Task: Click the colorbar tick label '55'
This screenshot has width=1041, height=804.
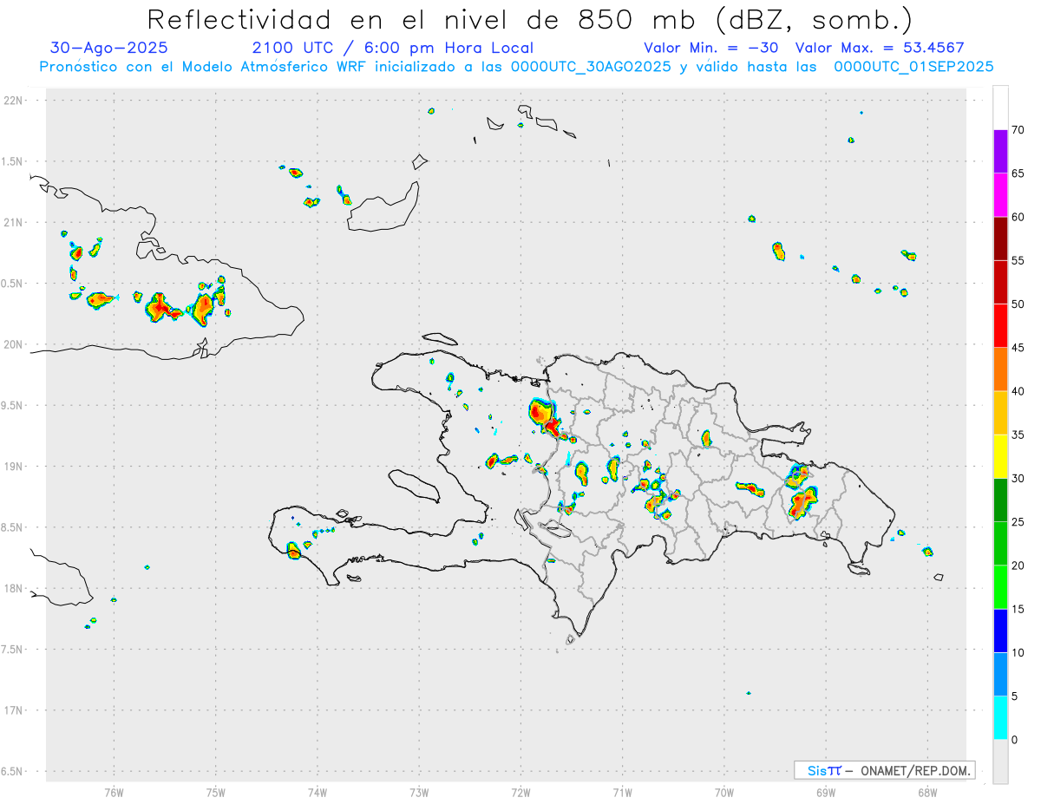Action: (1018, 260)
